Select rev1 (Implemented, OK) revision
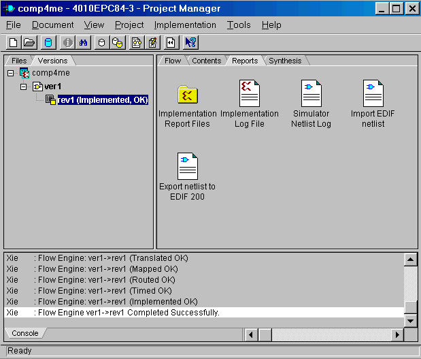The image size is (421, 359). click(x=103, y=100)
